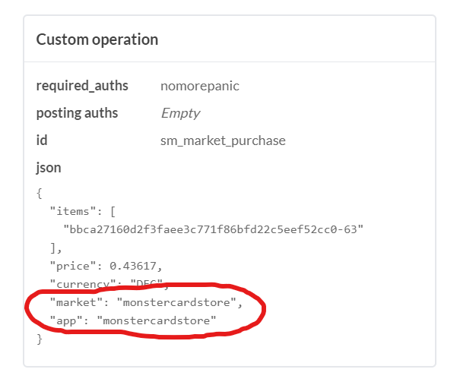The height and width of the screenshot is (385, 457).
Task: Click the item hash string bbca27160d2f...
Action: coord(214,229)
